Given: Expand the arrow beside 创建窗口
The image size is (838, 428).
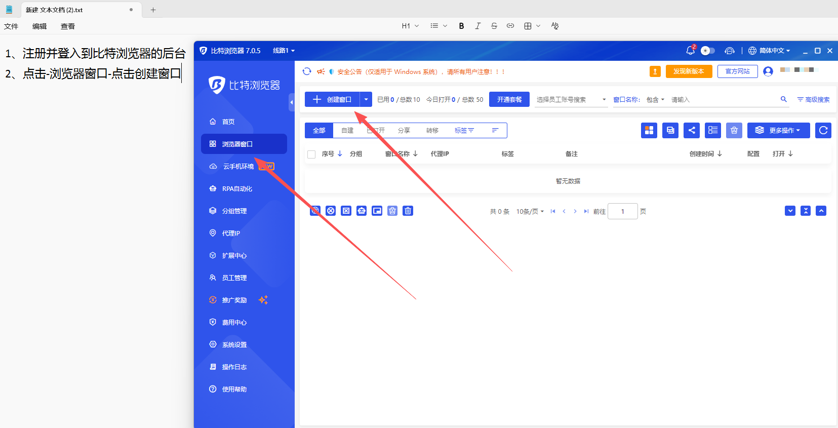Looking at the screenshot, I should [366, 99].
